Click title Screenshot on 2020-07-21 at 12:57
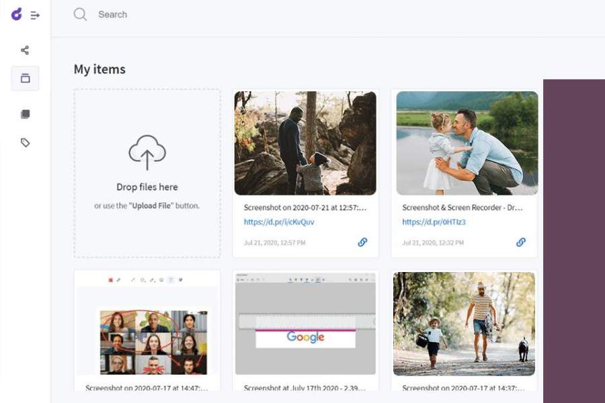Viewport: 605px width, 403px height. (305, 208)
